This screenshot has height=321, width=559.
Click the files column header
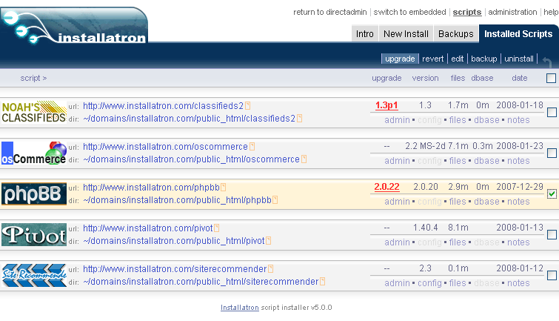458,78
